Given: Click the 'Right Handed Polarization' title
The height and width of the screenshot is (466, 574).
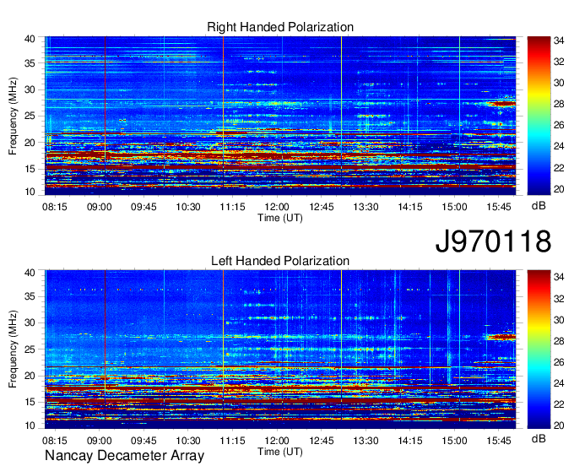Looking at the screenshot, I should tap(280, 27).
